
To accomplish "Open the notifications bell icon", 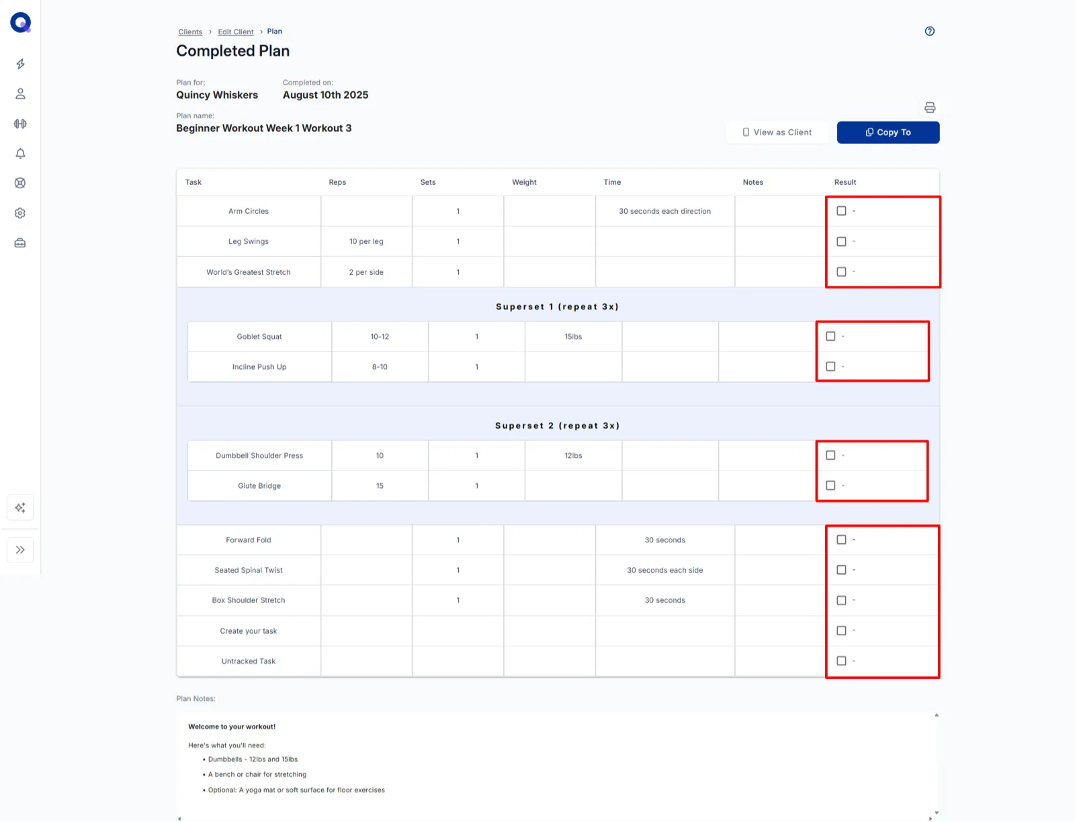I will click(x=20, y=153).
